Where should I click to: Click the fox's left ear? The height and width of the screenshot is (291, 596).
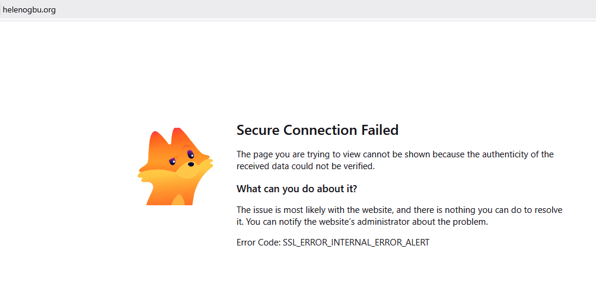154,141
